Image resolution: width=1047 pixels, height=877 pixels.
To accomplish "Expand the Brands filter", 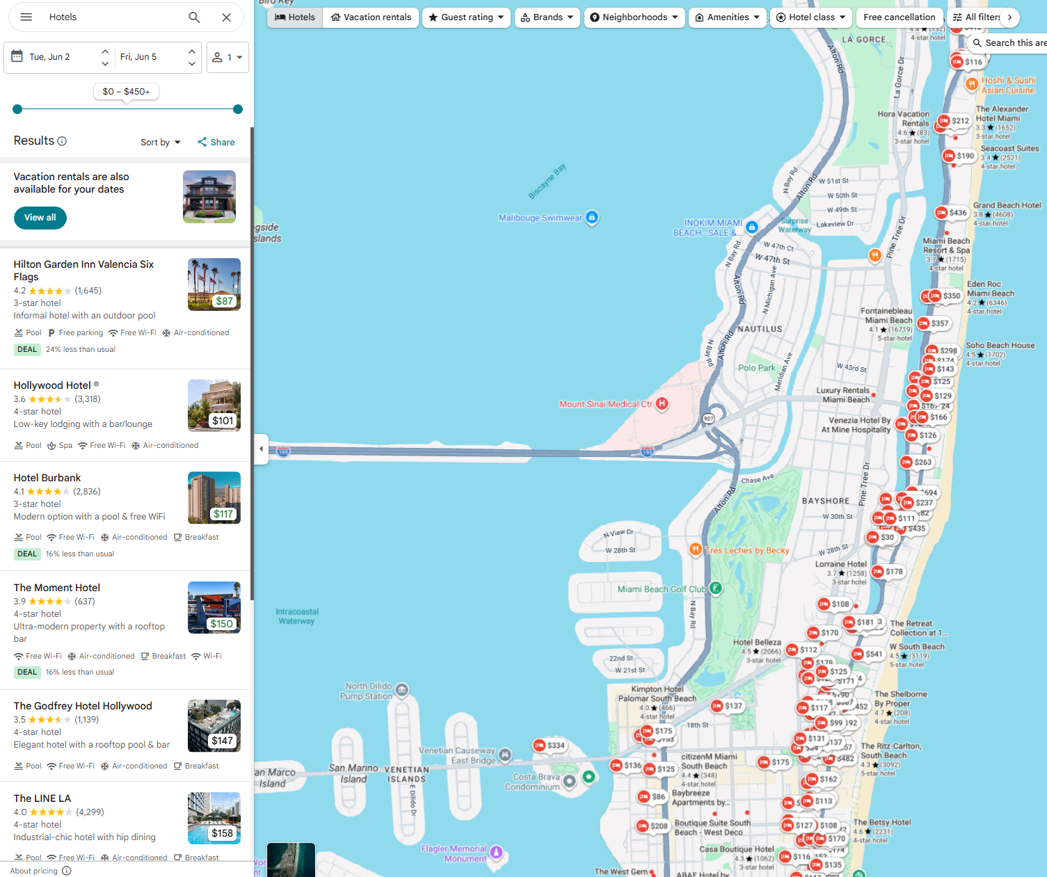I will coord(548,17).
